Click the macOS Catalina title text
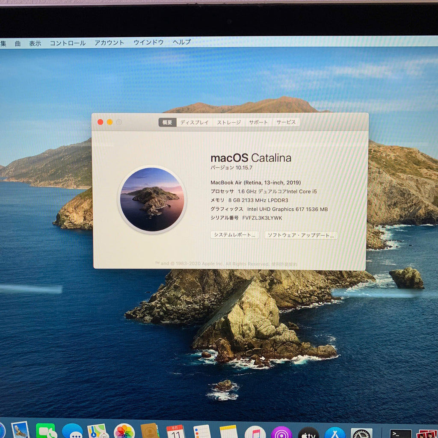The height and width of the screenshot is (438, 438). coord(251,158)
